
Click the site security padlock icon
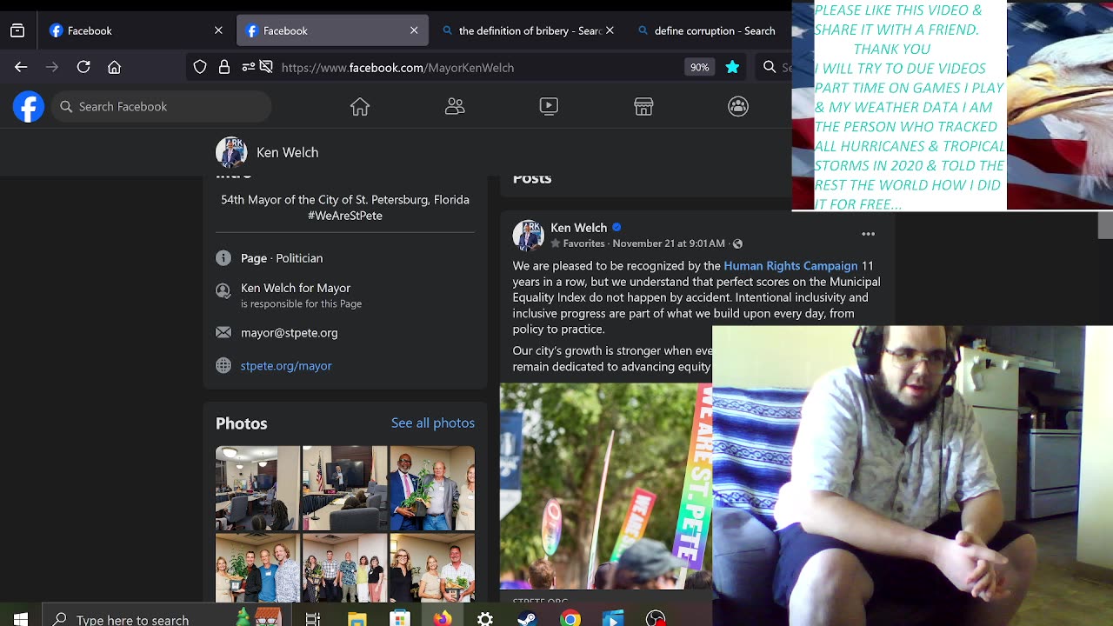224,67
